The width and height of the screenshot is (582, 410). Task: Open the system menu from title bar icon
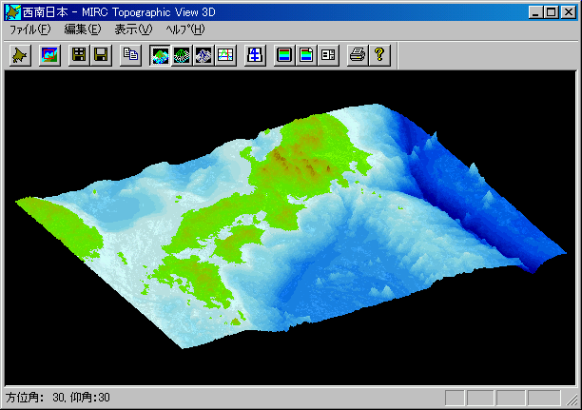12,10
